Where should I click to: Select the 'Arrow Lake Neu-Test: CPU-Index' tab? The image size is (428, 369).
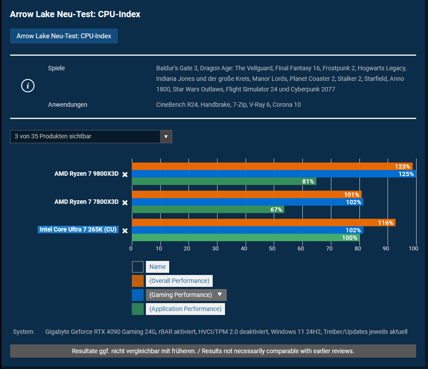(x=64, y=36)
